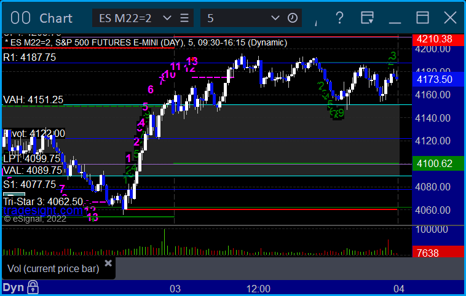This screenshot has width=466, height=296.
Task: Open the time template clock icon
Action: (293, 18)
